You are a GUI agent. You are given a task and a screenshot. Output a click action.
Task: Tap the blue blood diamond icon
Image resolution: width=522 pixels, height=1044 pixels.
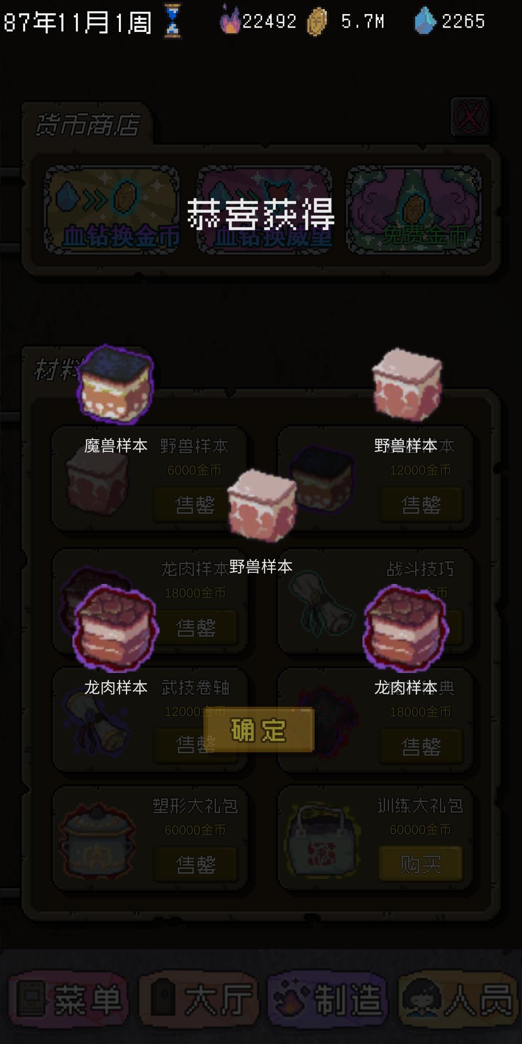(x=425, y=20)
